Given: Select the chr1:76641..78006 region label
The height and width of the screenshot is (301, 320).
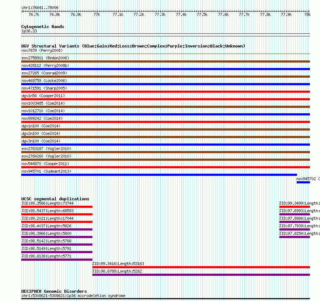Looking at the screenshot, I should click(40, 8).
